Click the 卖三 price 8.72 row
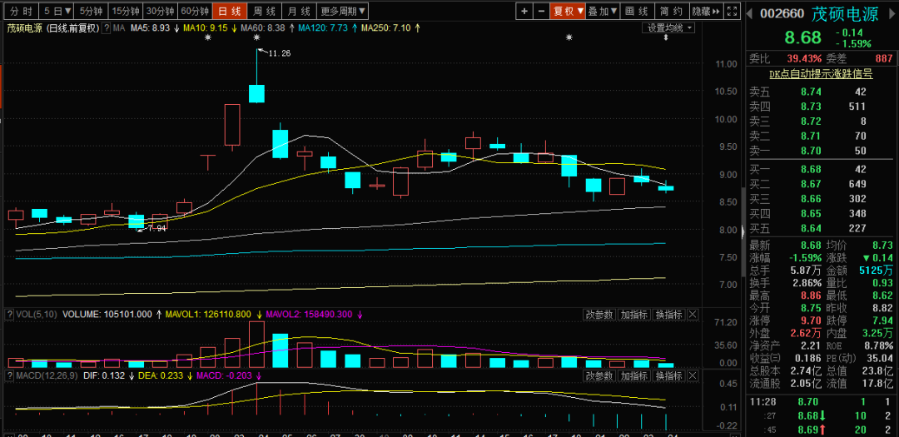Viewport: 899px width, 437px height. point(821,121)
